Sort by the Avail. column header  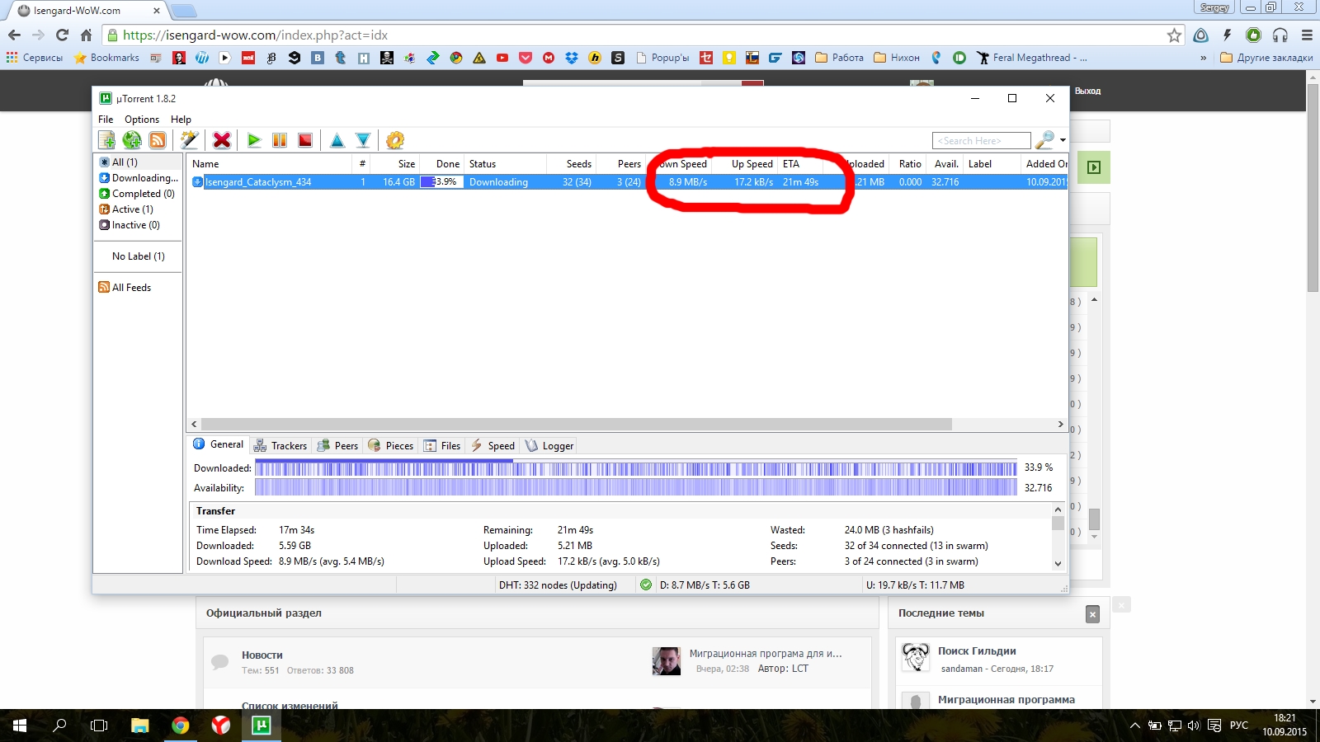click(x=945, y=164)
